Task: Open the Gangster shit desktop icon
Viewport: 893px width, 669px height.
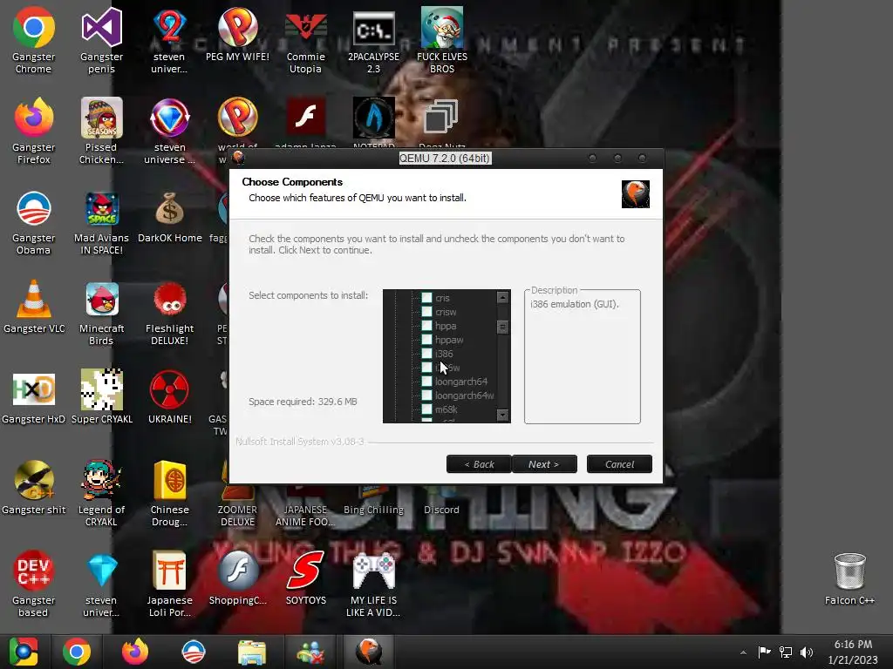Action: pyautogui.click(x=34, y=488)
